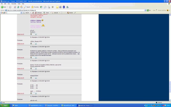
Task: Expand the Google Search button dropdown arrow
Action: [31, 13]
